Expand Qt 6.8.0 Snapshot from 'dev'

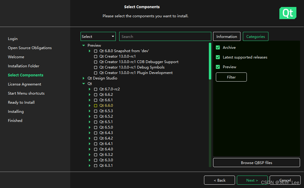[x=90, y=51]
